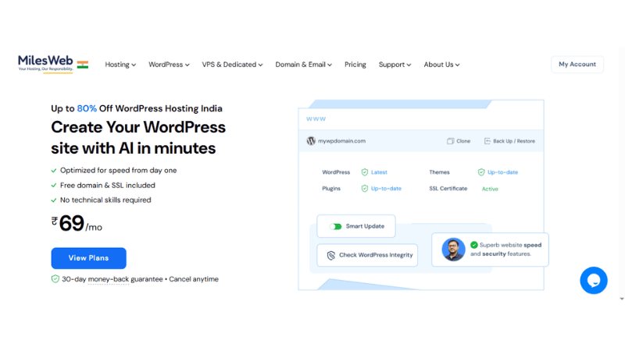Image resolution: width=625 pixels, height=347 pixels.
Task: Click the blue 80% text
Action: coord(87,108)
